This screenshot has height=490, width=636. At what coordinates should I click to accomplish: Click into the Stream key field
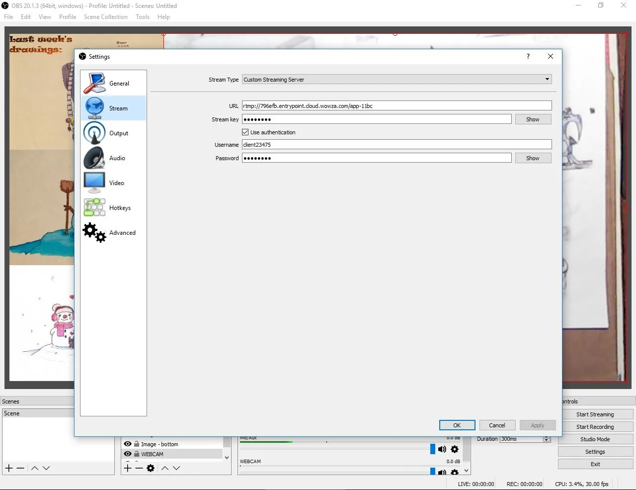[377, 119]
